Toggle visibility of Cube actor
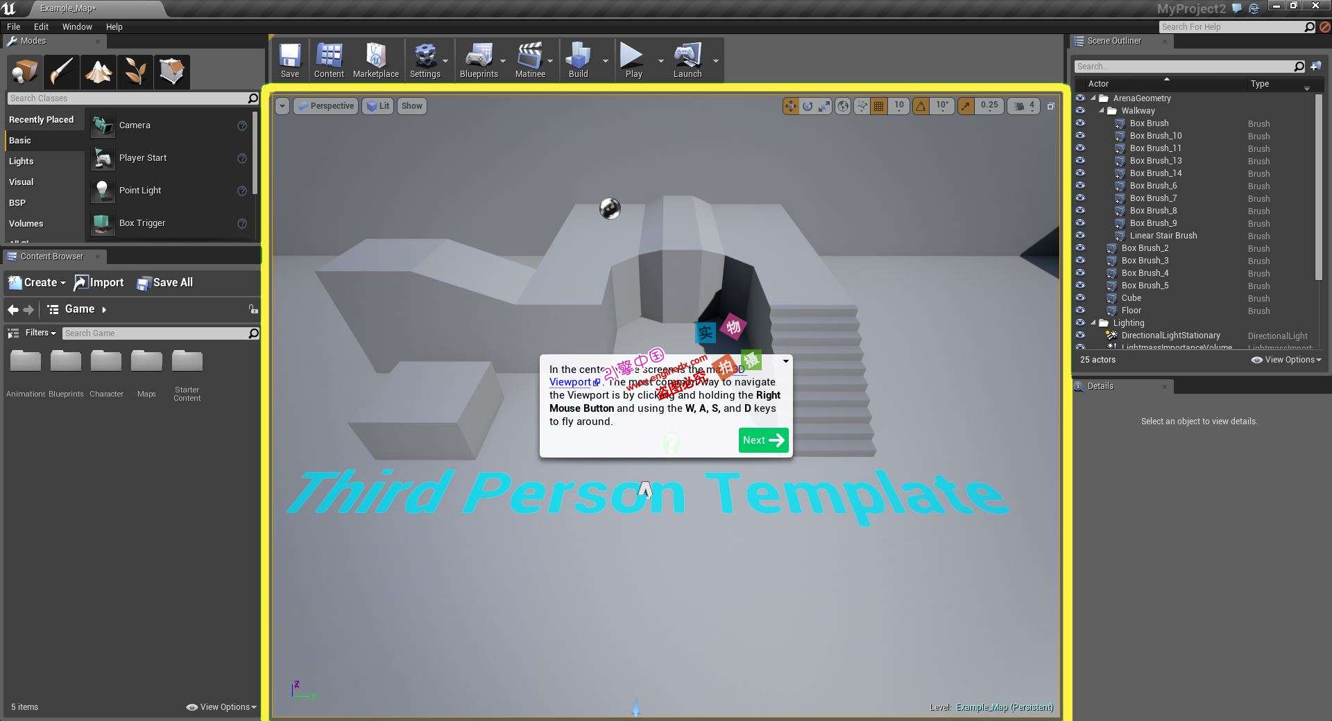The height and width of the screenshot is (721, 1332). click(x=1080, y=298)
